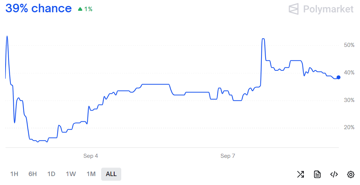Select the ALL time range
Screen dimensions: 360x185
[x=111, y=174]
